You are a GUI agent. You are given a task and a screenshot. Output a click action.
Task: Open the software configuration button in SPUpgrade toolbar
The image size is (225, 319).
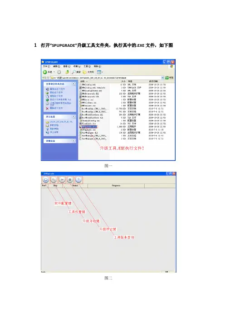46,180
